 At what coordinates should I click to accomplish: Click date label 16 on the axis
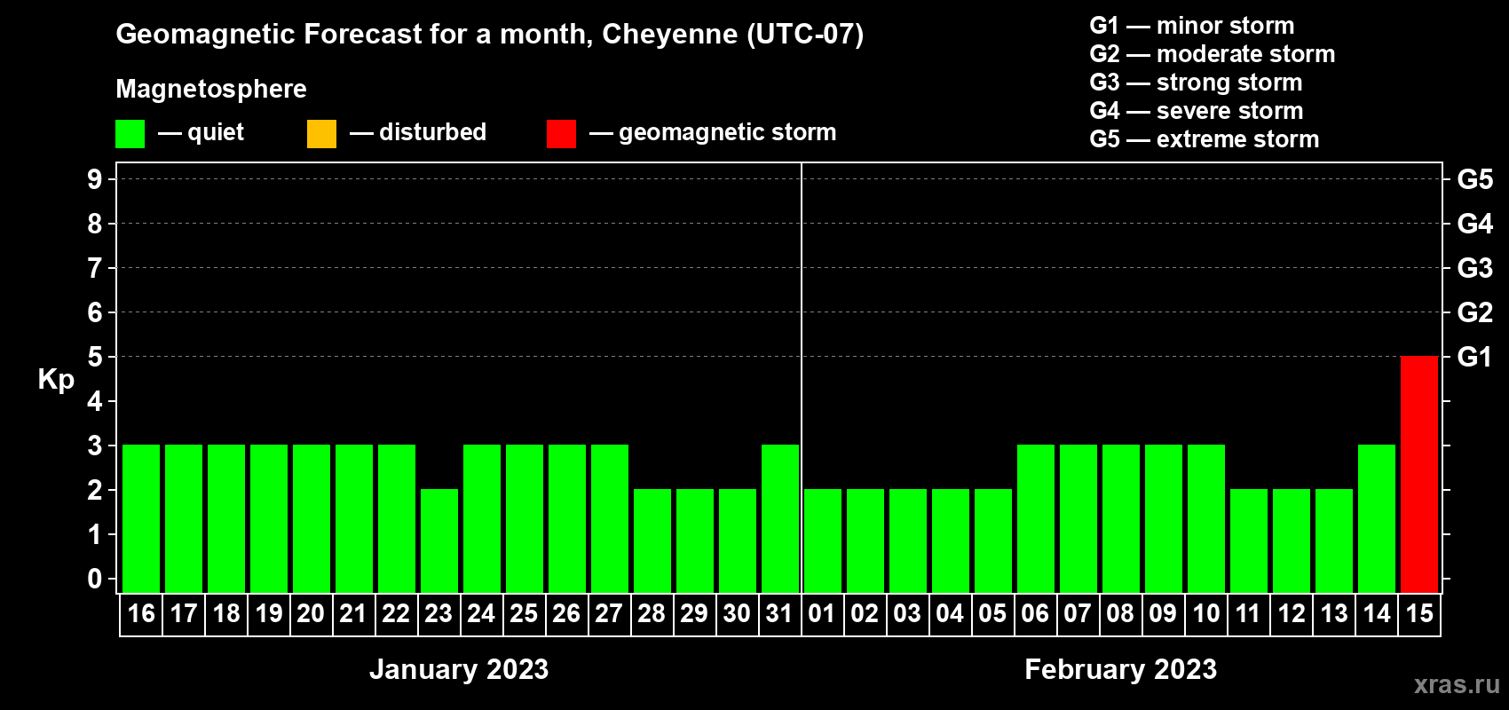click(141, 613)
